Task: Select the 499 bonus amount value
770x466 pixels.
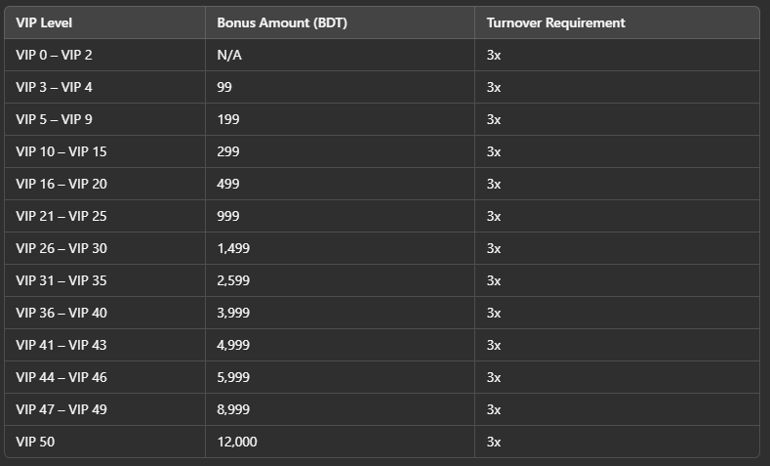Action: 228,184
